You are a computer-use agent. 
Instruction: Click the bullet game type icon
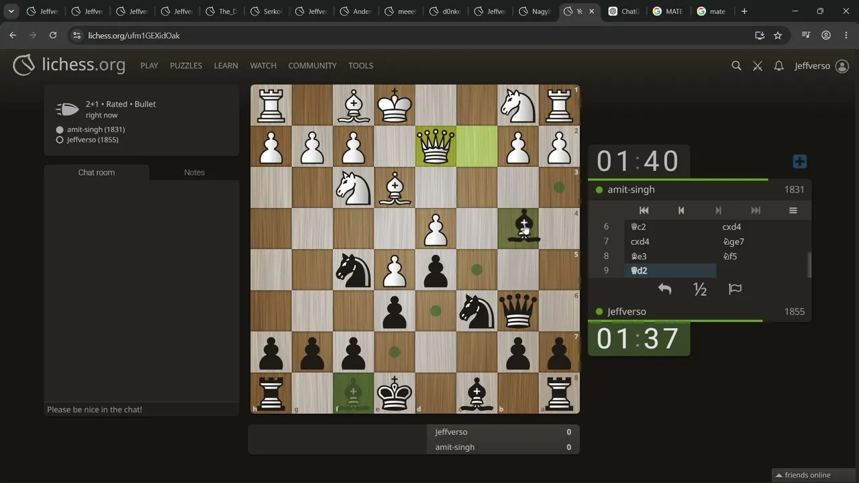pos(67,109)
